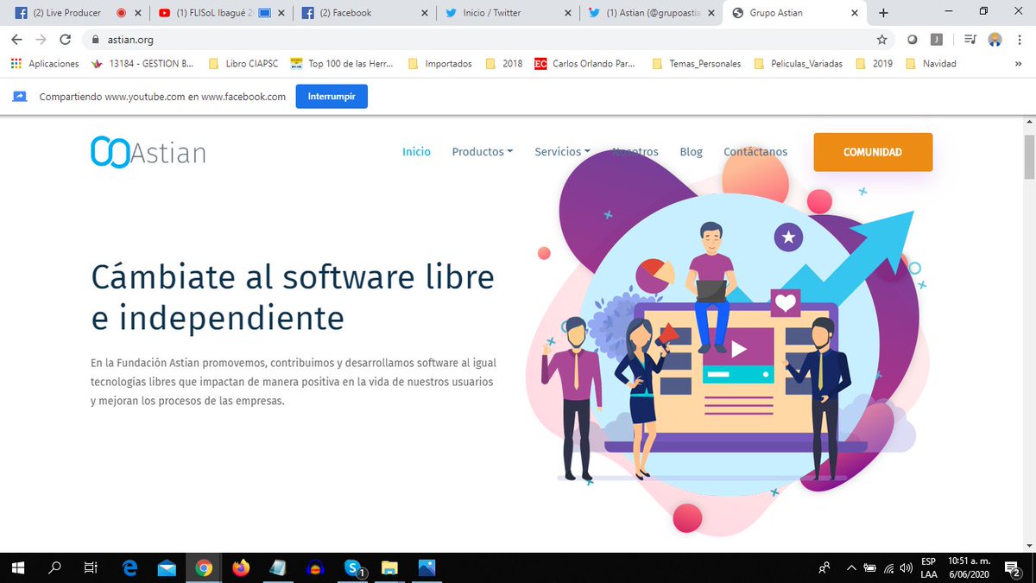Open the 2019 bookmark folder

[x=874, y=63]
